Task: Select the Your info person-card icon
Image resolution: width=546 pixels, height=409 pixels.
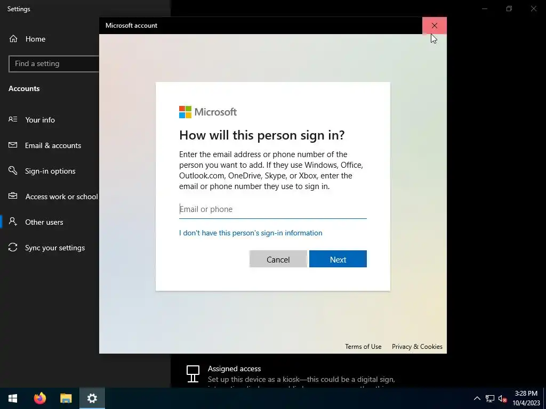Action: [13, 119]
